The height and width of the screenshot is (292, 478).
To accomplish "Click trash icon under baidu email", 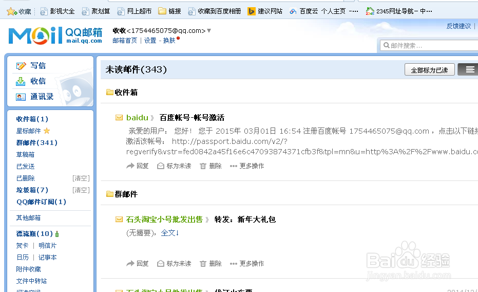I will pos(203,166).
